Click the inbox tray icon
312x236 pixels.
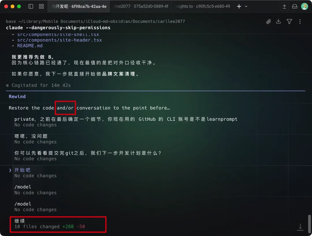pyautogui.click(x=295, y=6)
